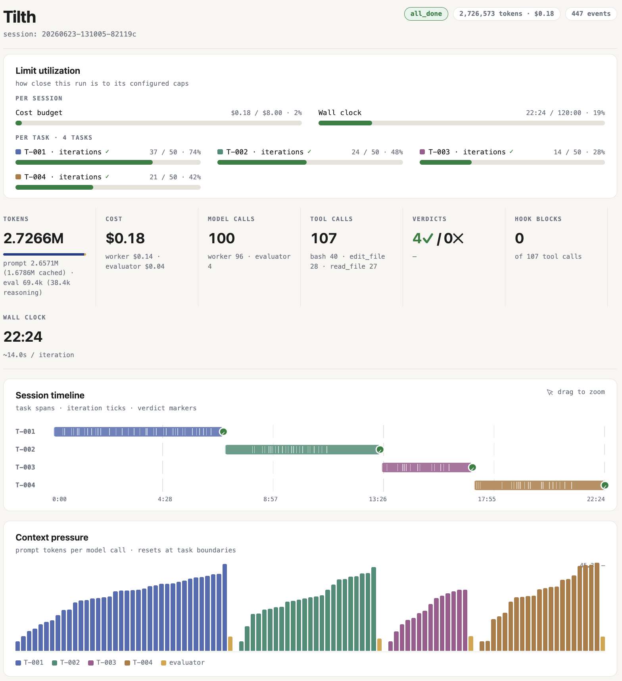Click the T-004 legend entry in Context pressure
Image resolution: width=622 pixels, height=681 pixels.
click(138, 662)
